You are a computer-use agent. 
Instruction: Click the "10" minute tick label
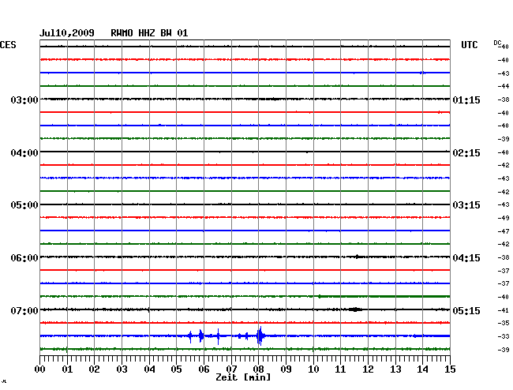click(313, 369)
